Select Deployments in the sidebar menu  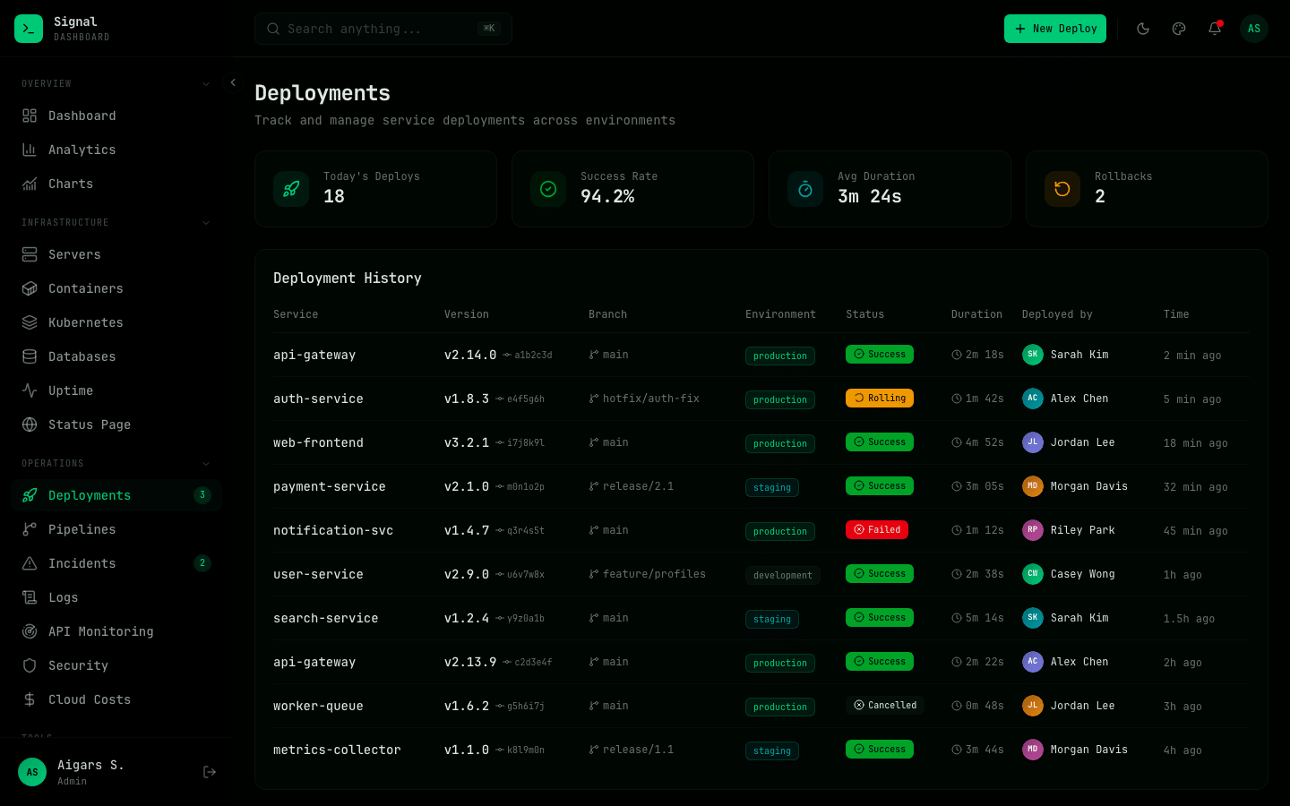tap(89, 495)
